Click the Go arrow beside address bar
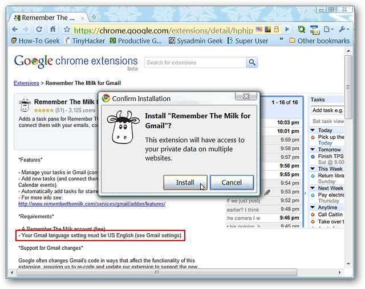This screenshot has width=365, height=289. pyautogui.click(x=287, y=29)
